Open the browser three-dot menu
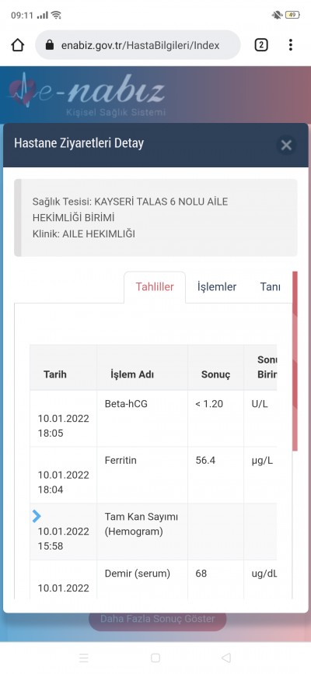 291,44
